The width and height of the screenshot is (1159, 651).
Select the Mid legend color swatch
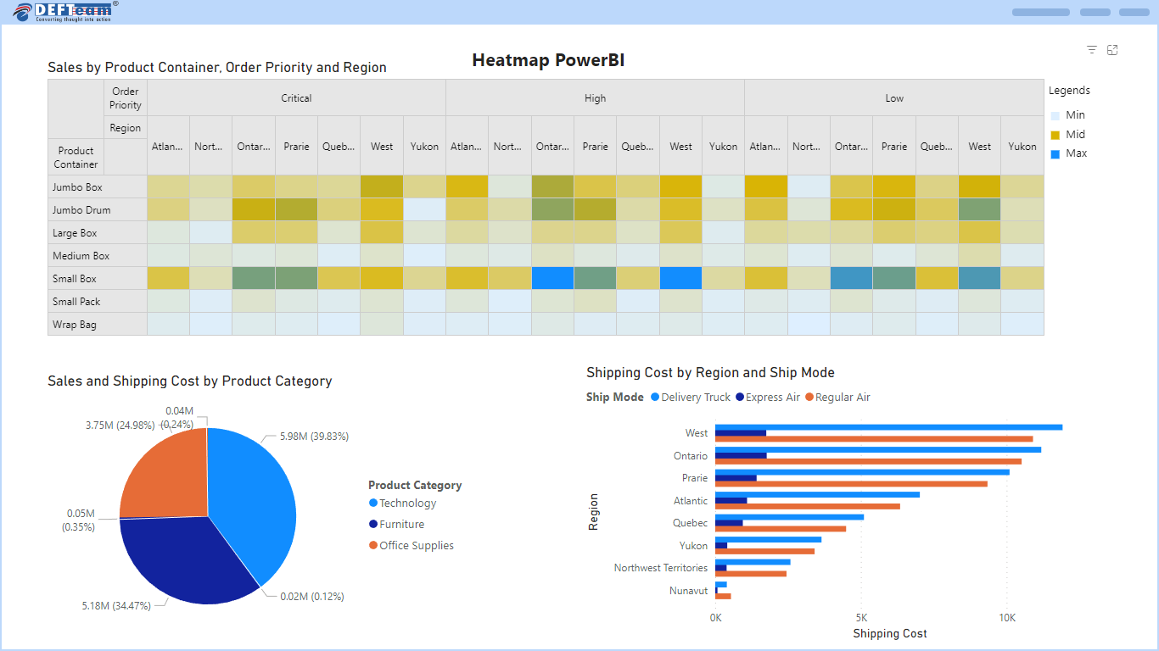tap(1055, 135)
